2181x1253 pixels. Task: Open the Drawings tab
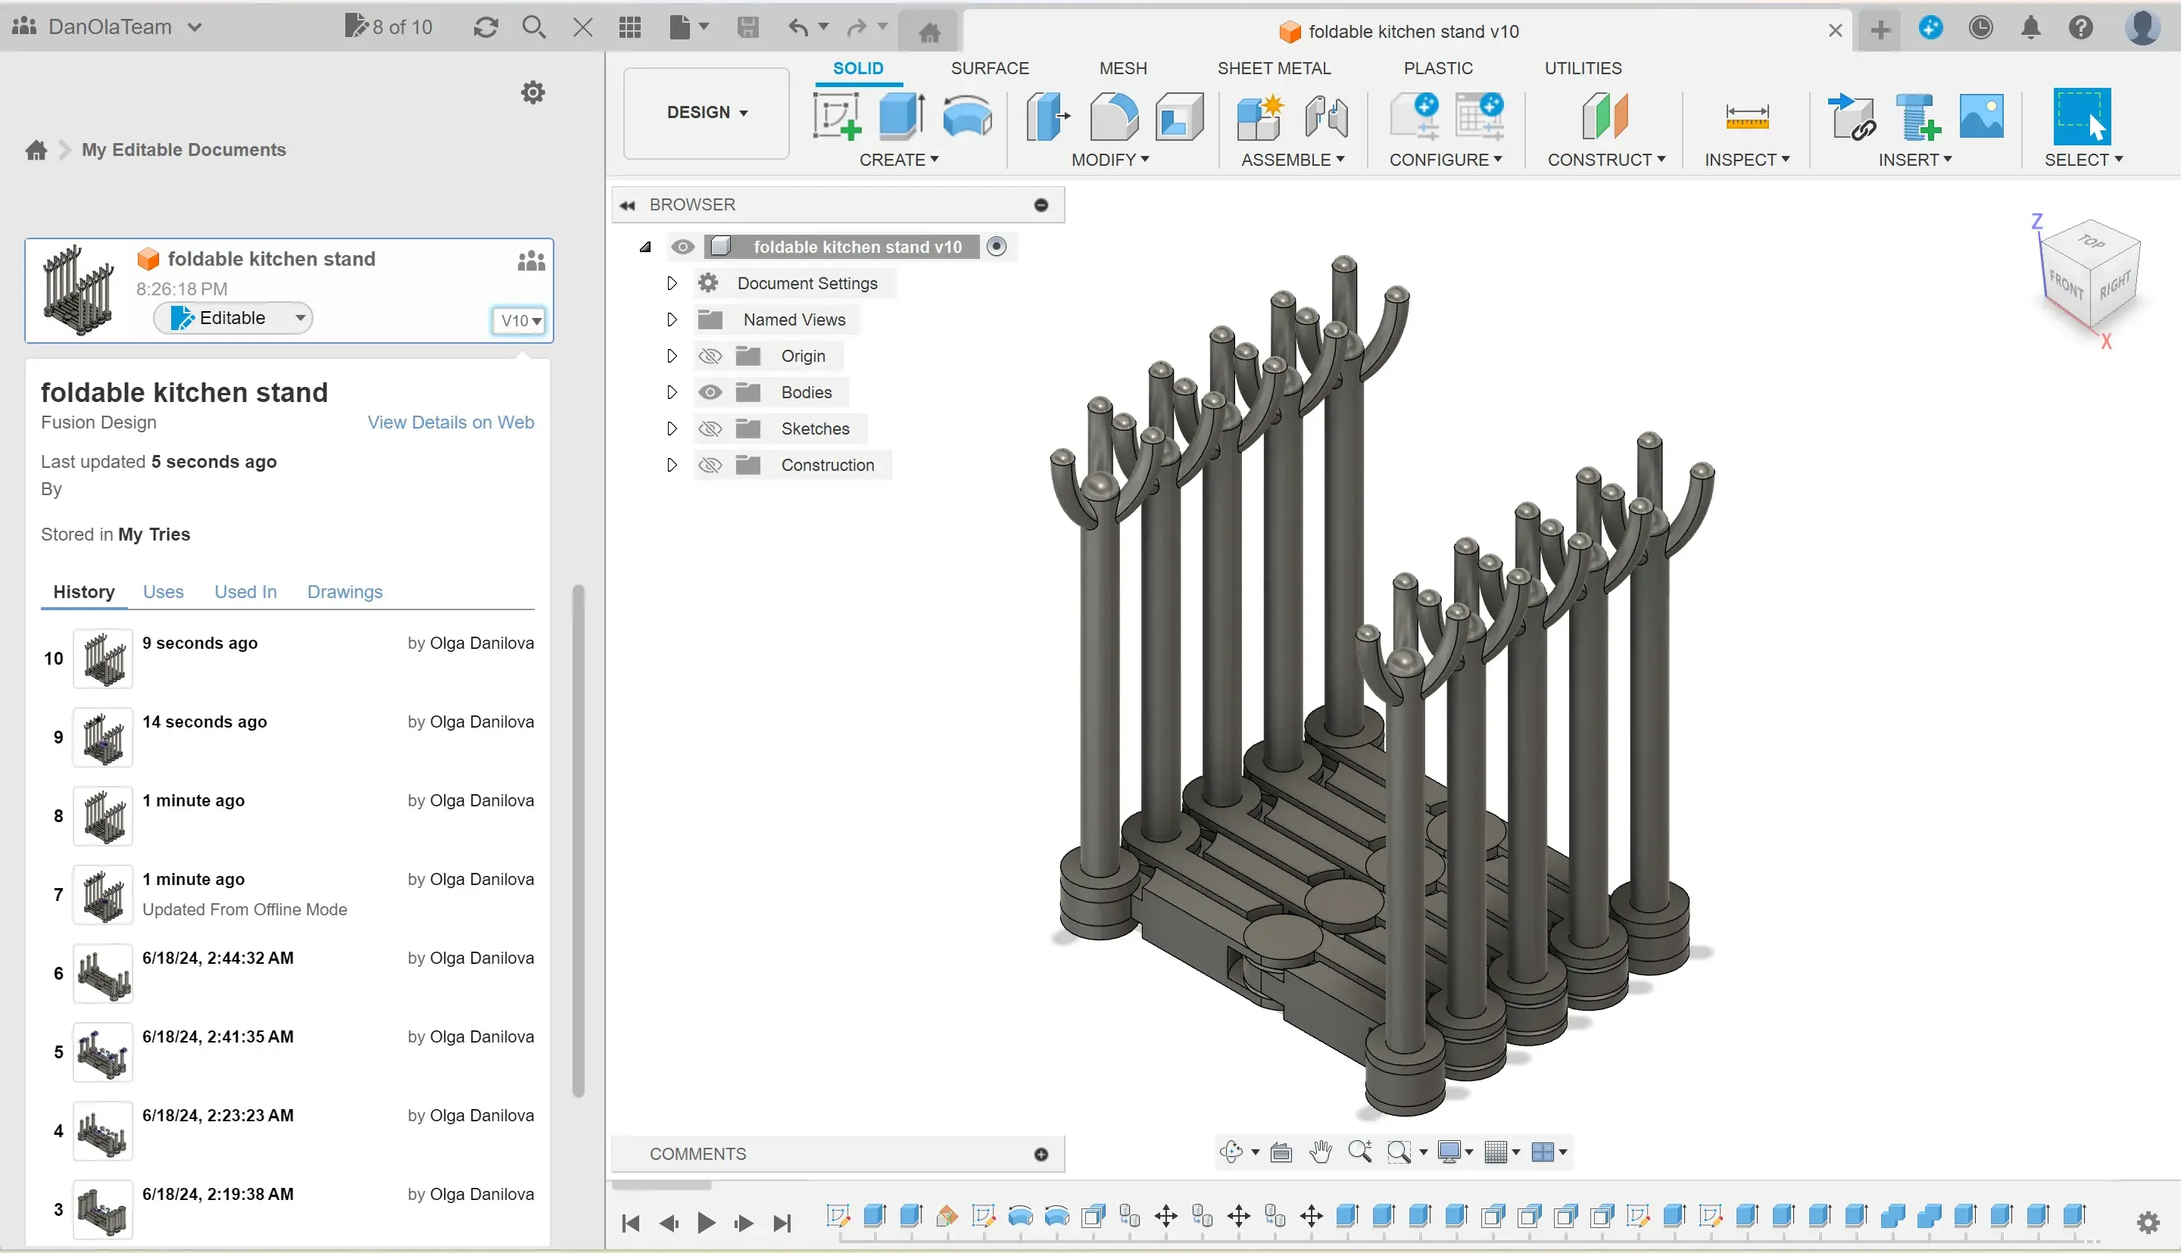(x=345, y=592)
